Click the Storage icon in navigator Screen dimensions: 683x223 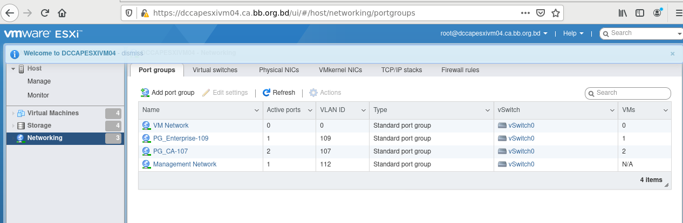tap(21, 126)
